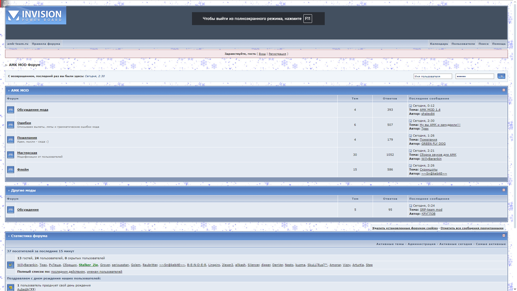Open Администрация link
Screen dimensions: 517x291
pos(422,244)
